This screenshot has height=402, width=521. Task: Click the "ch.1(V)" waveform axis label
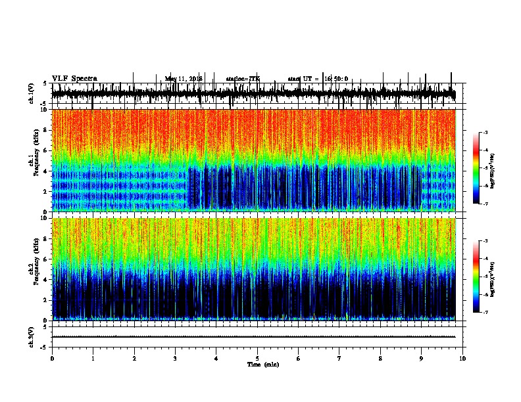click(32, 93)
